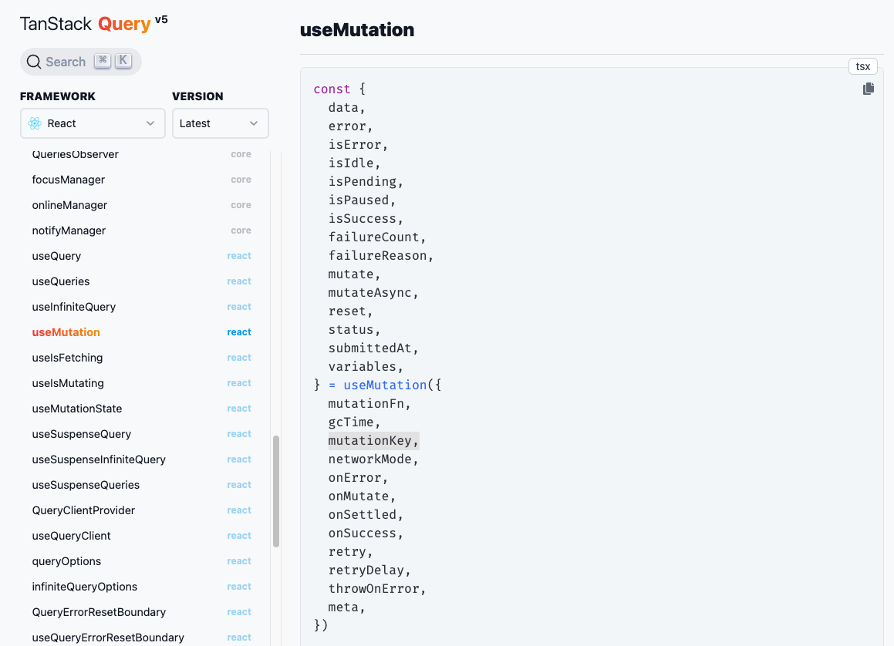Click the tsx language badge
Image resolution: width=894 pixels, height=646 pixels.
(862, 66)
